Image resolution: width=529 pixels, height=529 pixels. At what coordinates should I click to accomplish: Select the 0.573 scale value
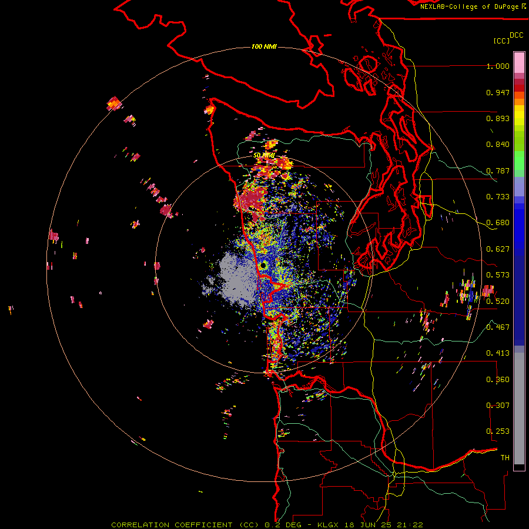pos(498,275)
